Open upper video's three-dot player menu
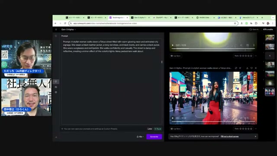Image resolution: width=277 pixels, height=156 pixels. [254, 45]
